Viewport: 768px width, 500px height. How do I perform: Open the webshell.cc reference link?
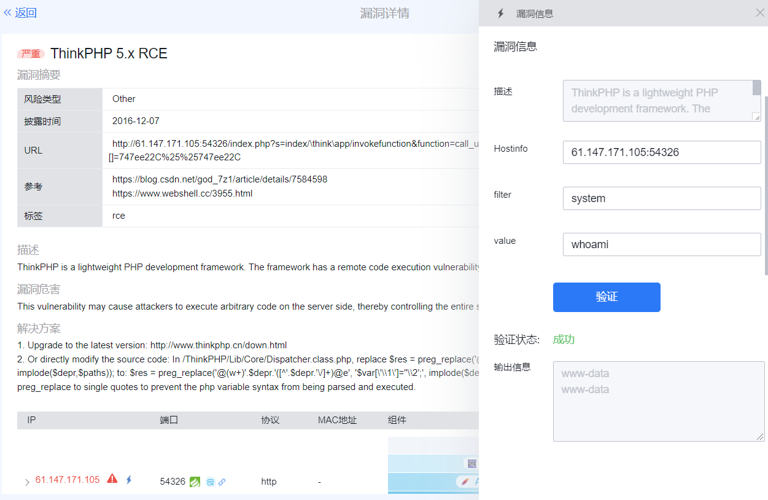point(182,193)
